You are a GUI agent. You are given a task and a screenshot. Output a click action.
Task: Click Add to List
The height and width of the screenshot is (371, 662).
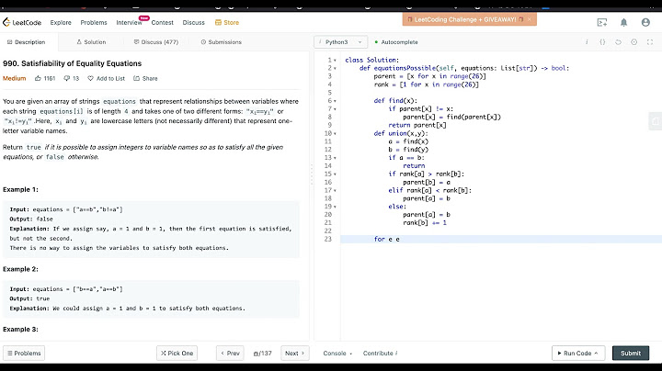106,78
